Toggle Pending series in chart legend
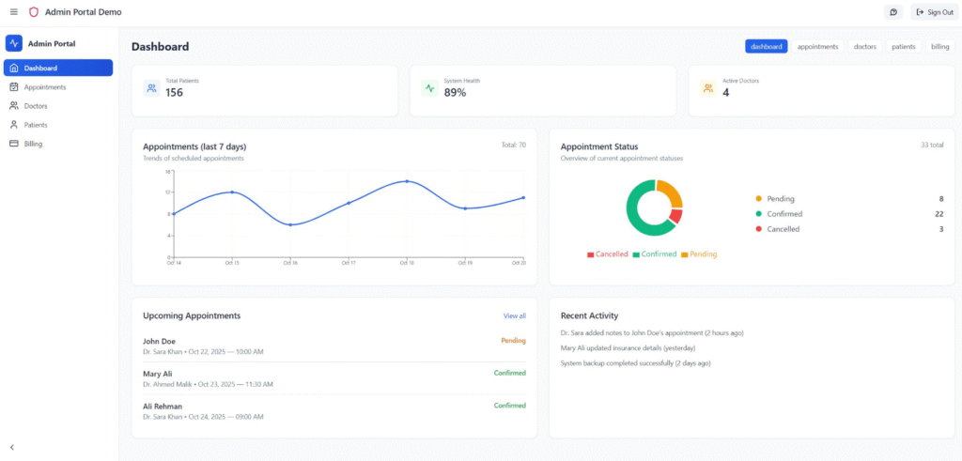 click(x=698, y=254)
